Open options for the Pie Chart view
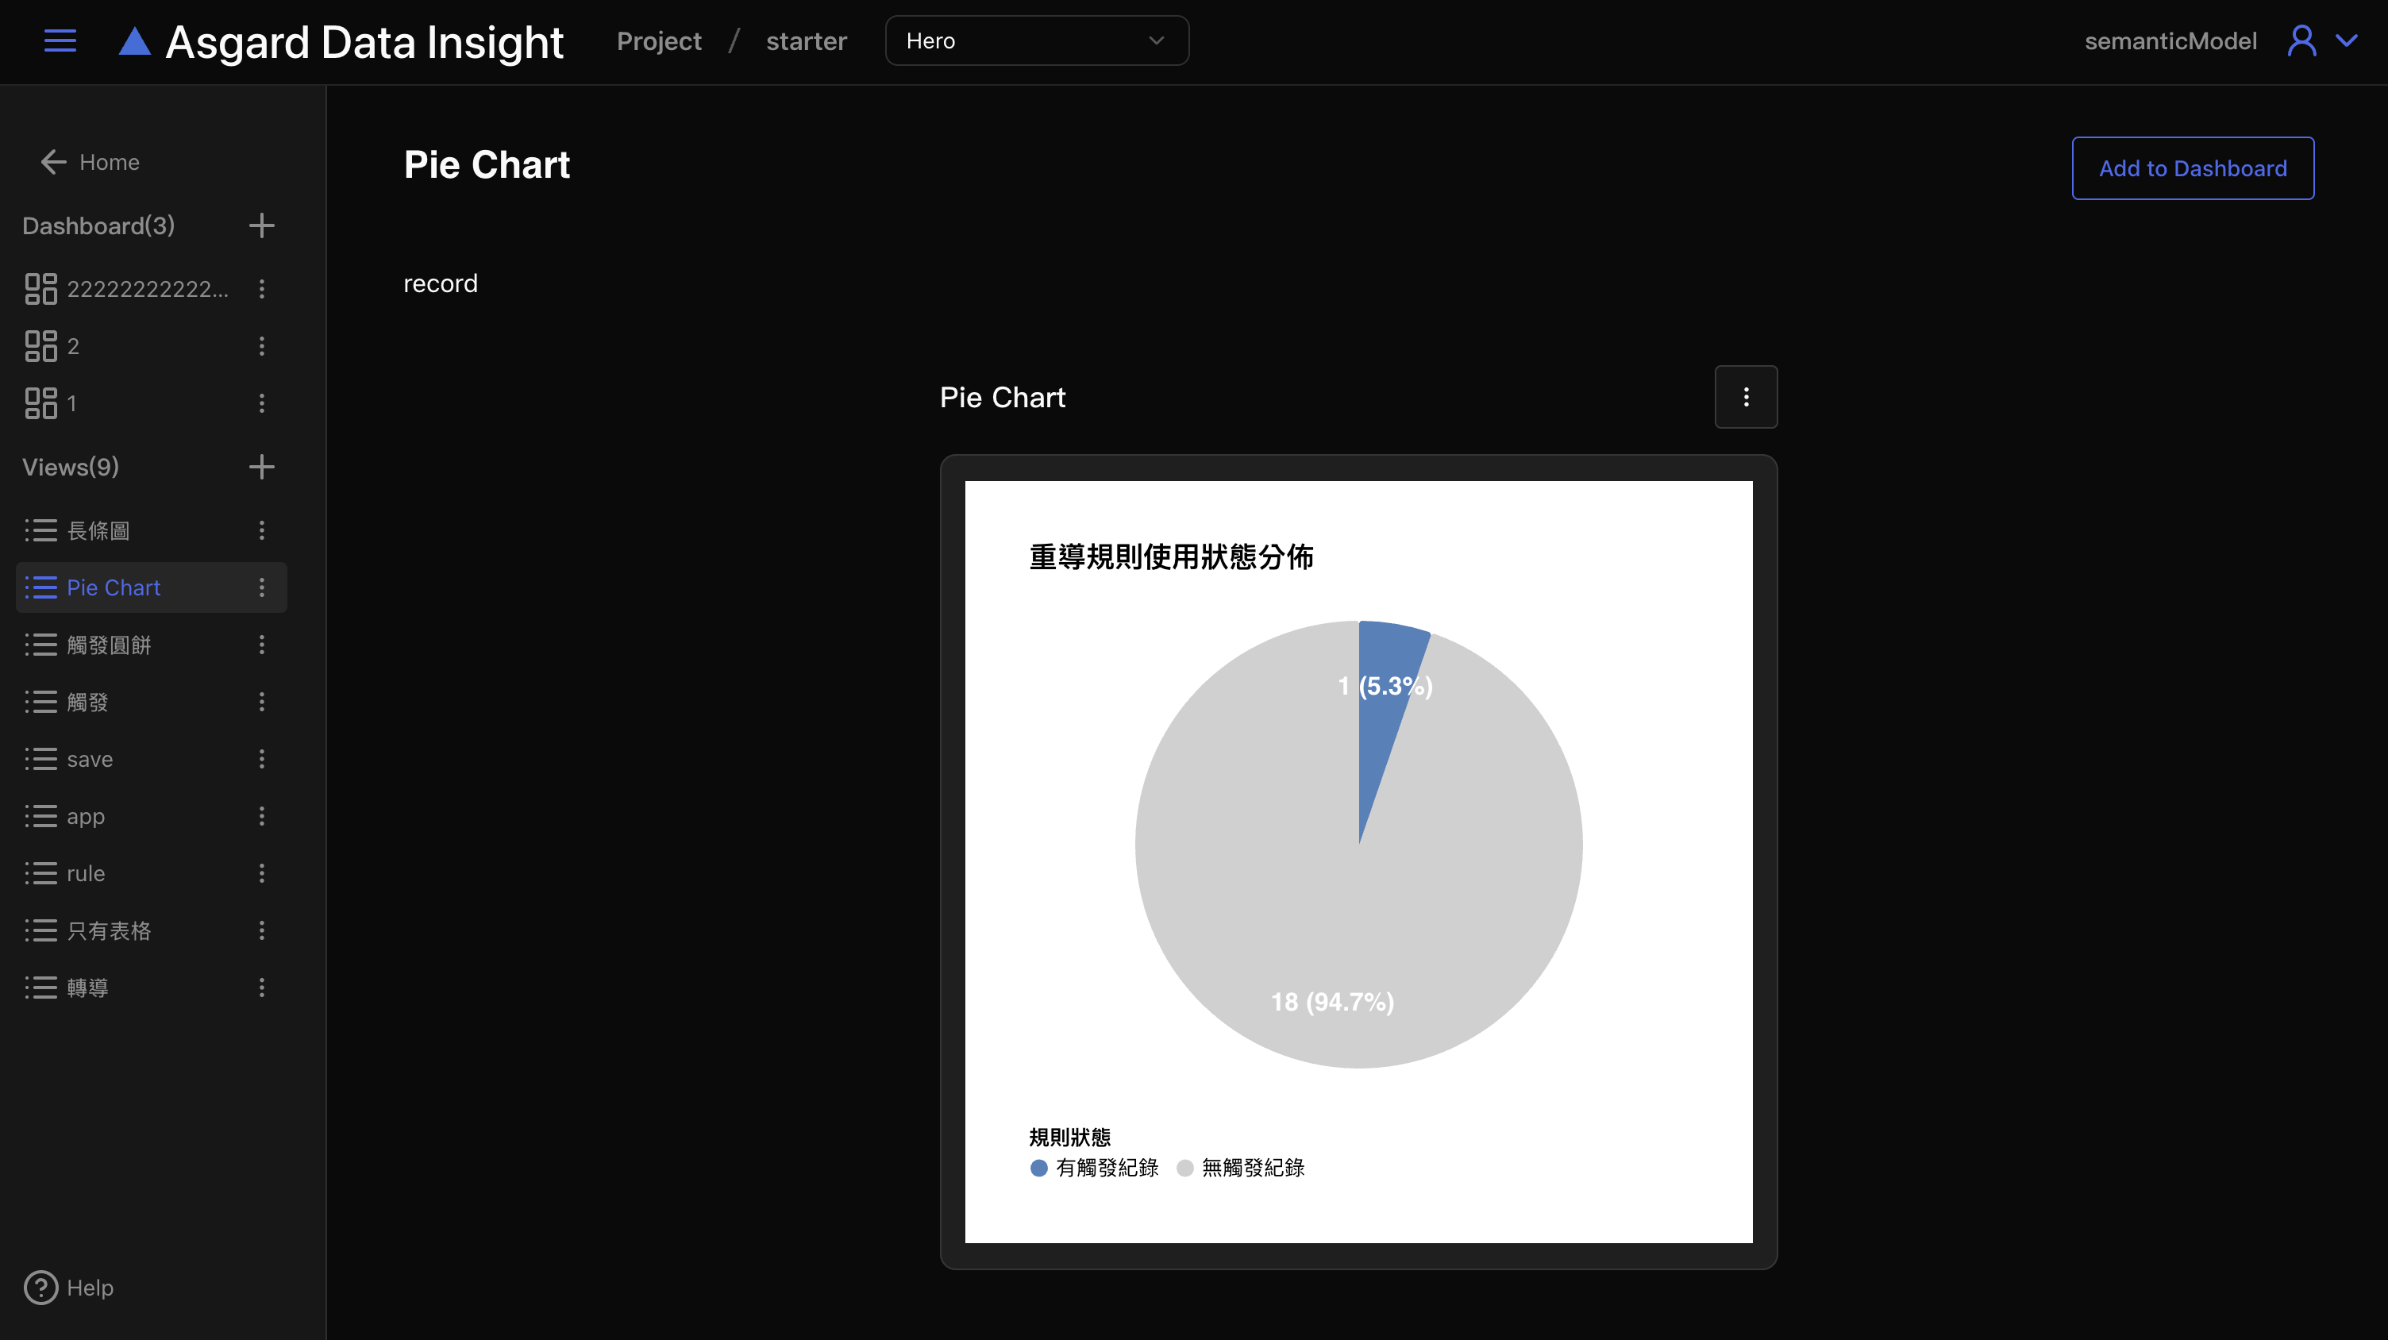Image resolution: width=2388 pixels, height=1340 pixels. point(261,587)
